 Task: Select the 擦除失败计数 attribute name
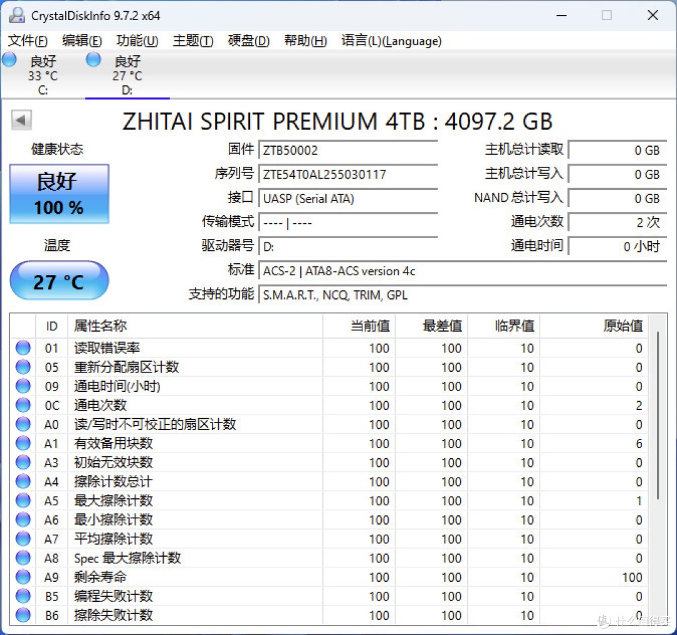113,615
